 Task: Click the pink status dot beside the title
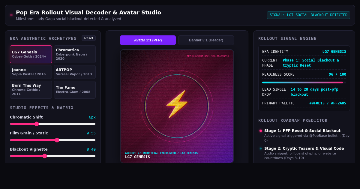[11, 15]
